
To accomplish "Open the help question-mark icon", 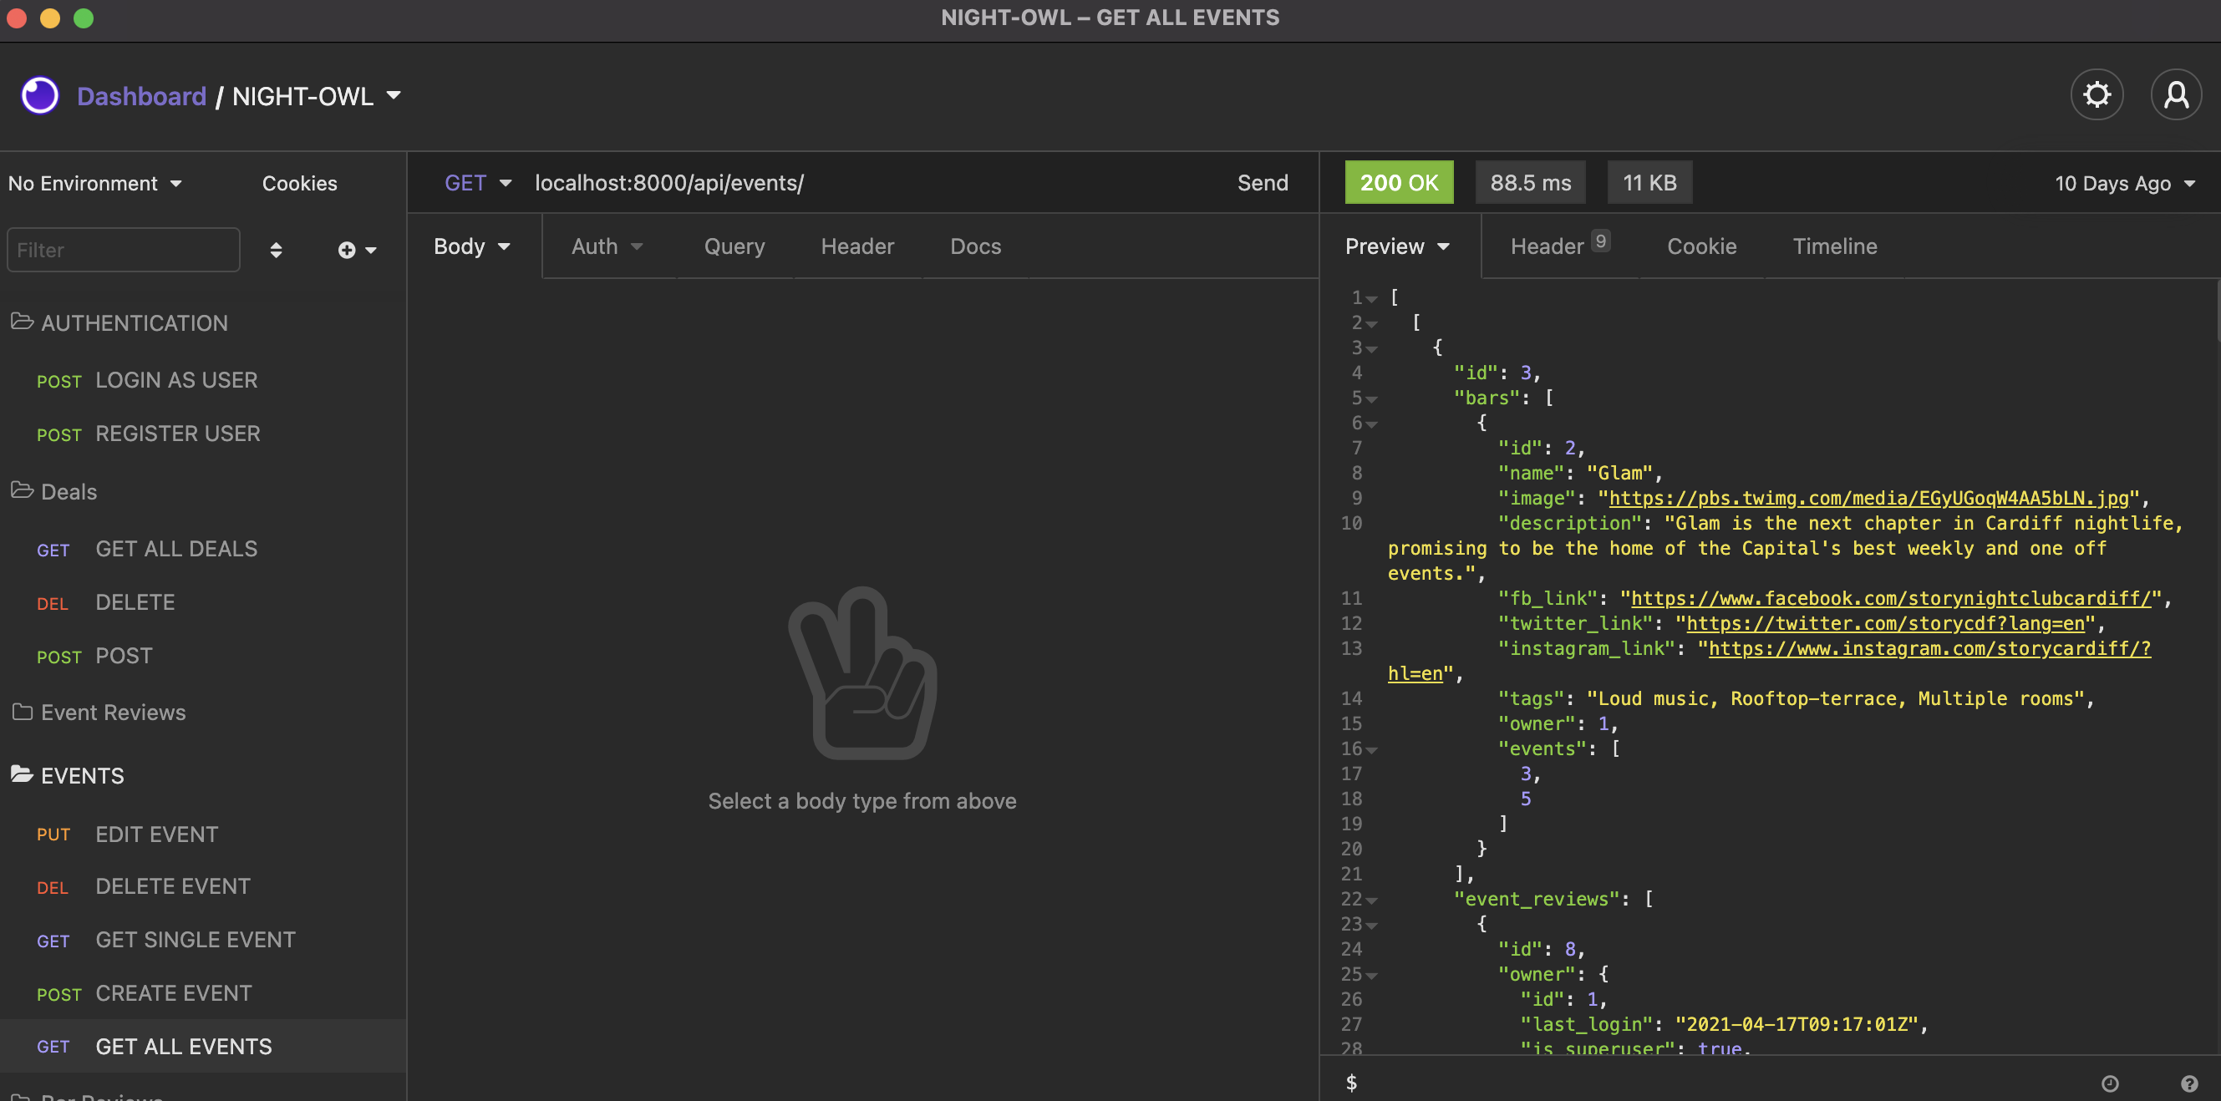I will click(x=2189, y=1083).
